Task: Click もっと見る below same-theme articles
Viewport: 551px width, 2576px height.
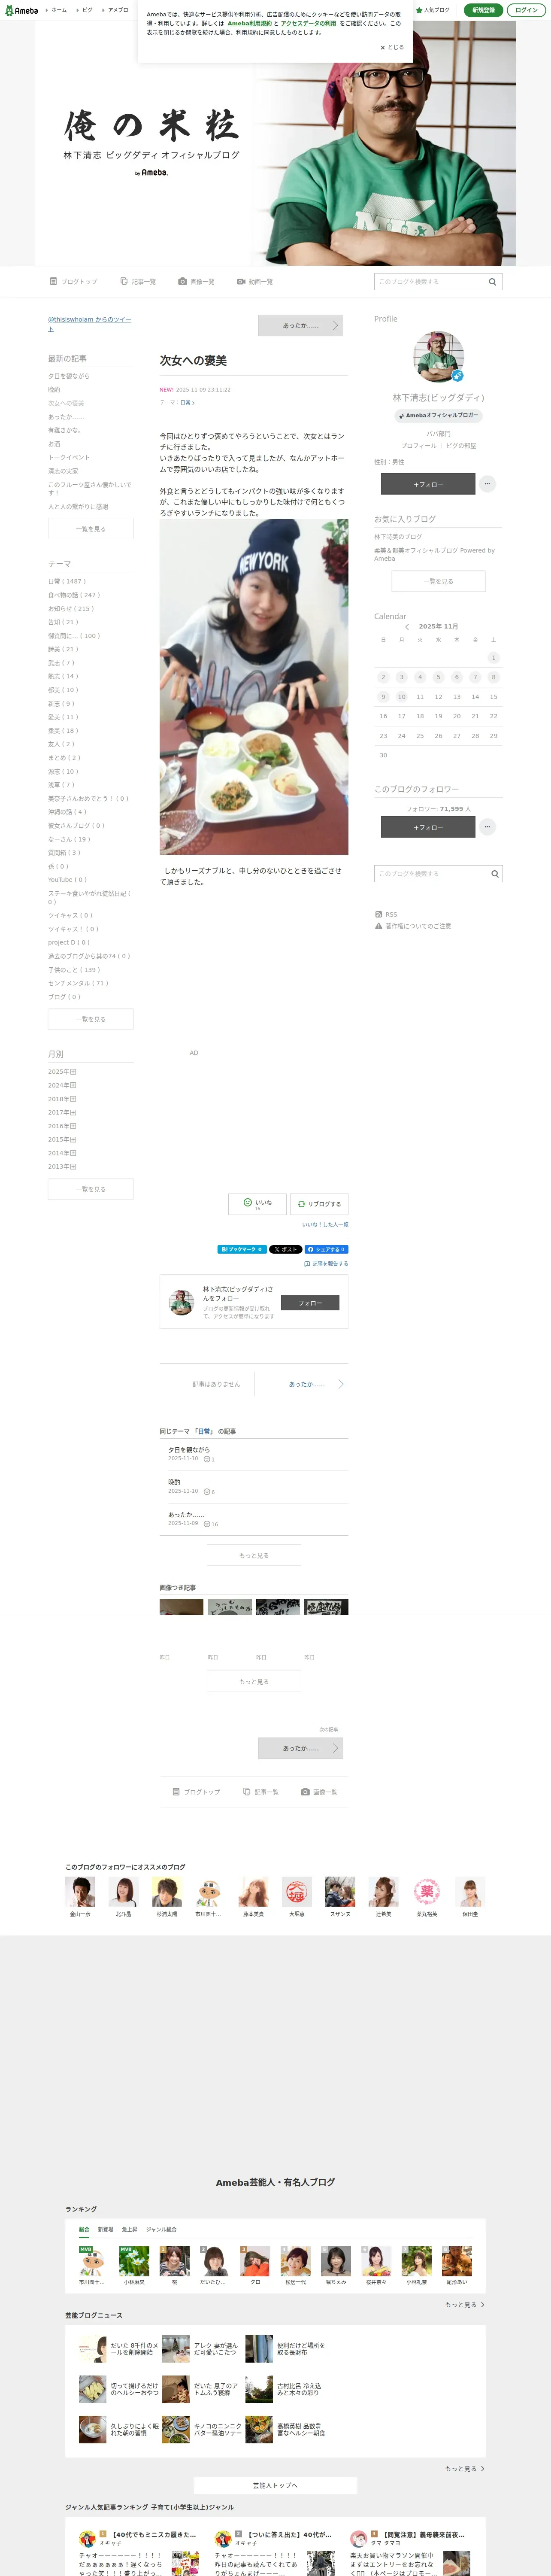Action: click(254, 1555)
